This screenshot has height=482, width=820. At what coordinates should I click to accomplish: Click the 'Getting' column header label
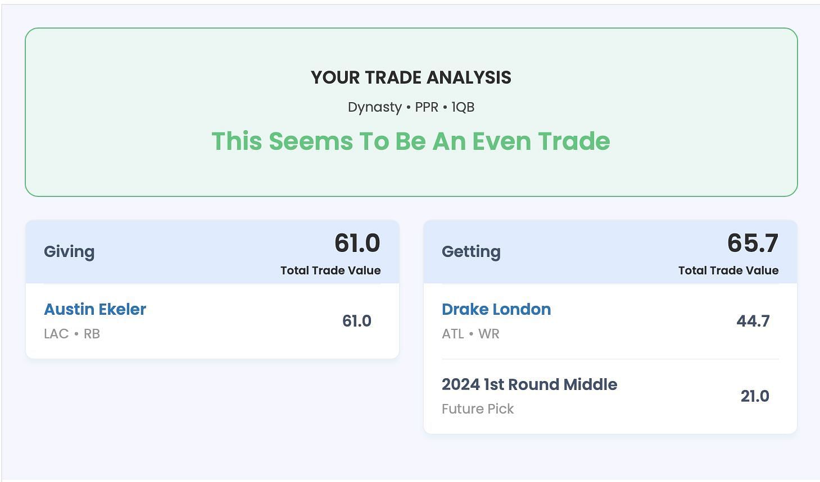pos(471,251)
